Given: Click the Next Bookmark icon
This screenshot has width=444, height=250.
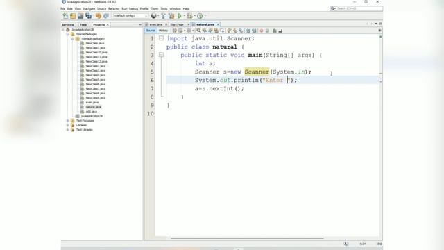Looking at the screenshot, I should point(234,31).
